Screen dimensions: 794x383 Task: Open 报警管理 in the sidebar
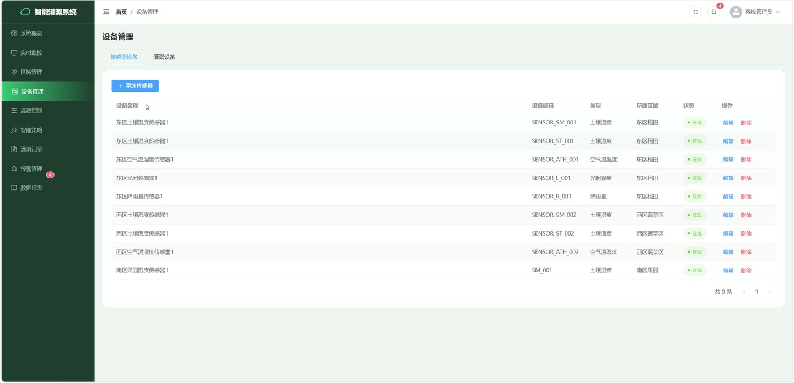[48, 169]
